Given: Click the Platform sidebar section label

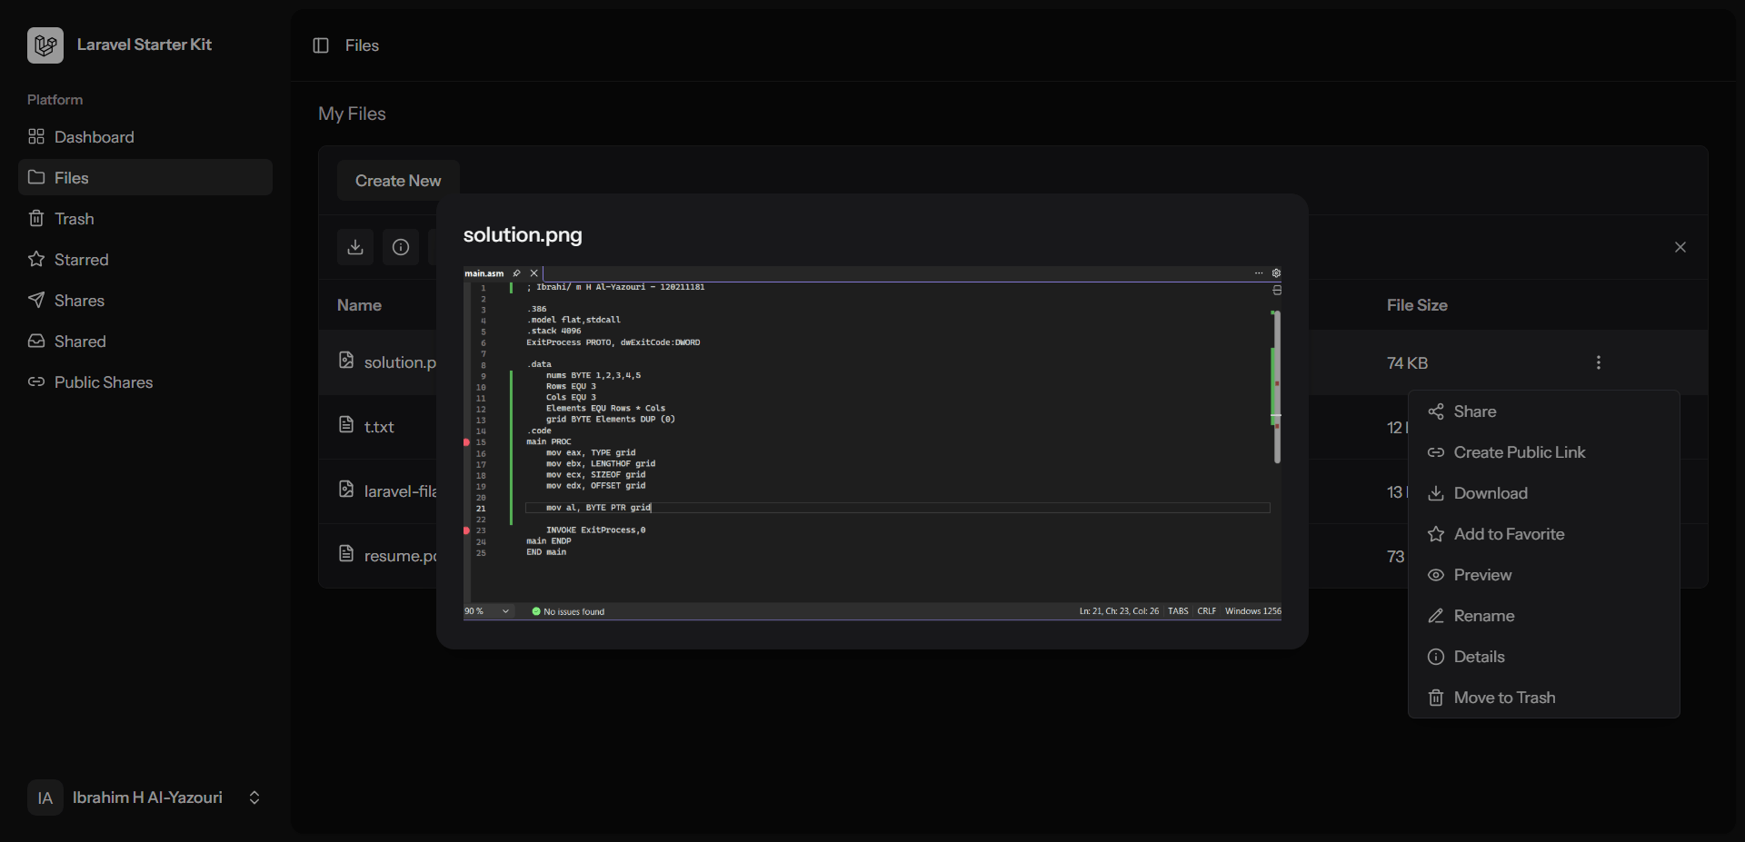Looking at the screenshot, I should coord(55,100).
